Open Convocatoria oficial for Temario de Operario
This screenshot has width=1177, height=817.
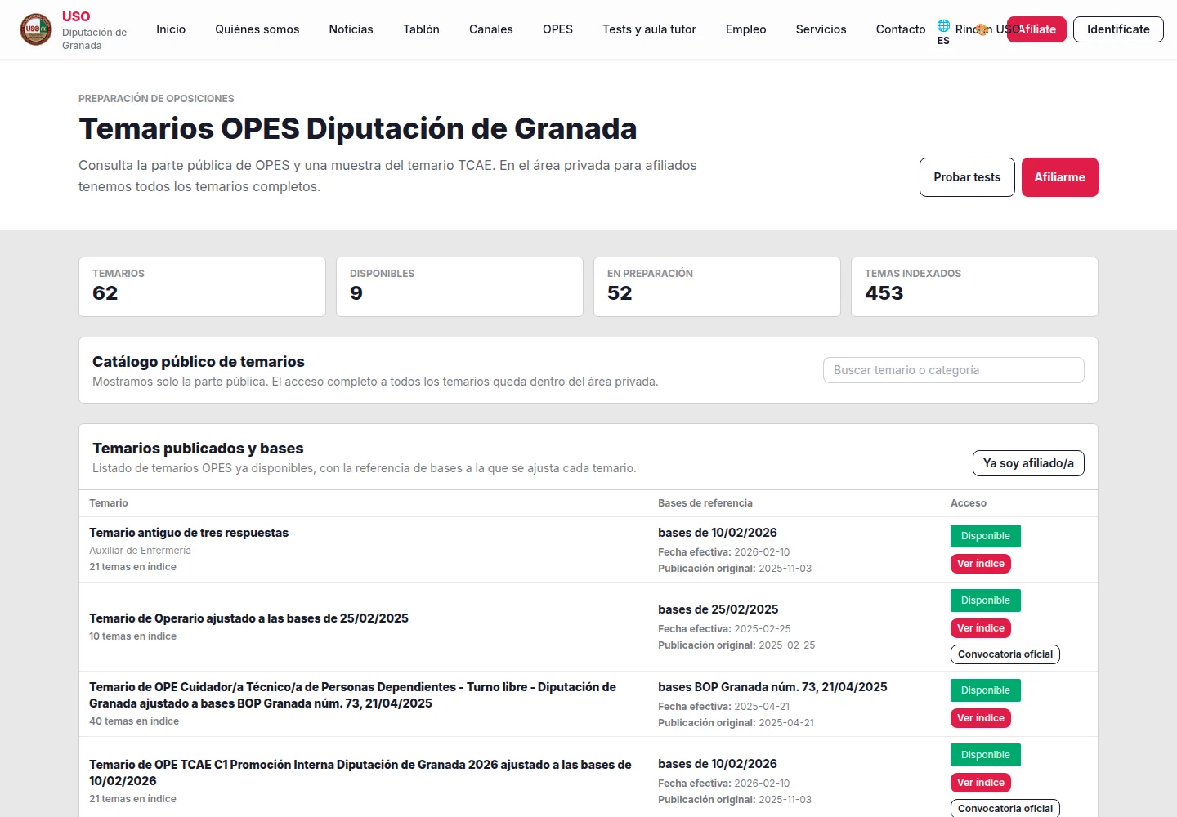[1005, 654]
